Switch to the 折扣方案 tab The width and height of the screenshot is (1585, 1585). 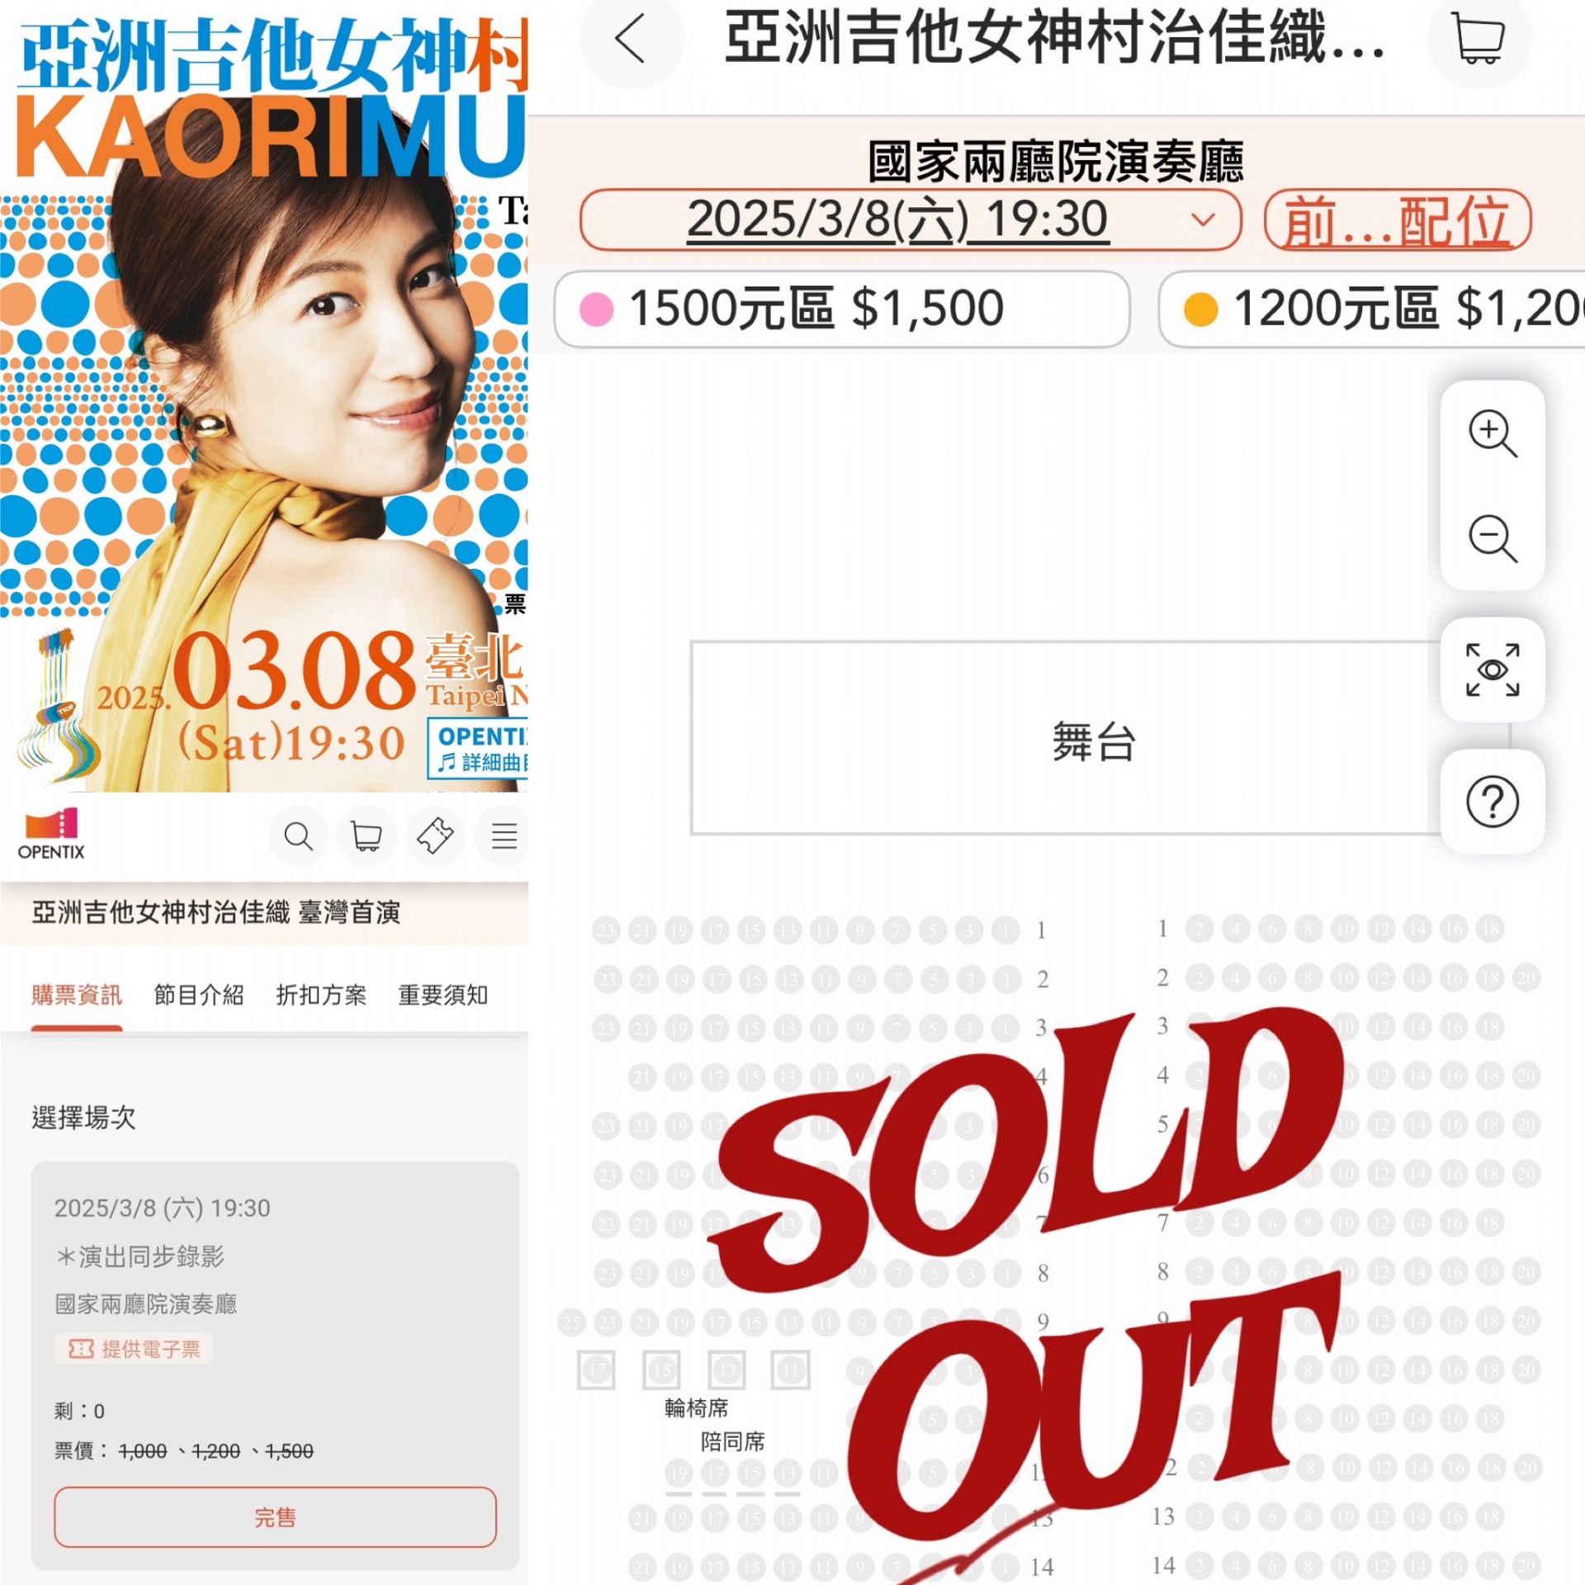coord(321,995)
